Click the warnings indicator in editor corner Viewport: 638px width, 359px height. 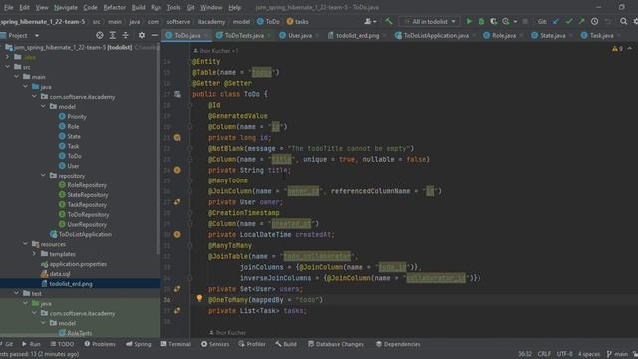(617, 49)
